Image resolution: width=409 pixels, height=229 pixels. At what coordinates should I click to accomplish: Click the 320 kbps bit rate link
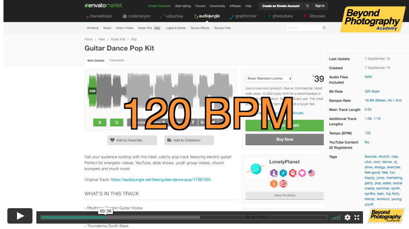[x=372, y=91]
